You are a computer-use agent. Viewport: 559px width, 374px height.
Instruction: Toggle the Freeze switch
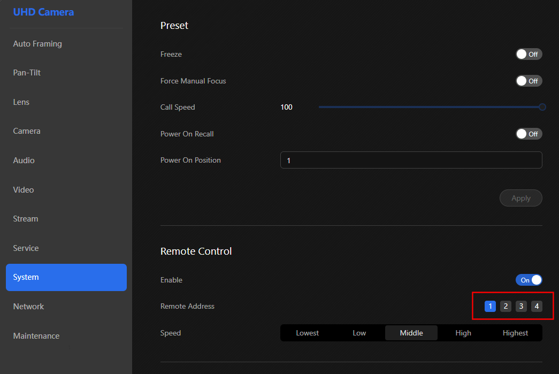coord(529,54)
